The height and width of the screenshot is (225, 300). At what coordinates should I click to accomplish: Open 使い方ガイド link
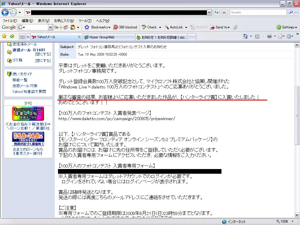pyautogui.click(x=22, y=74)
